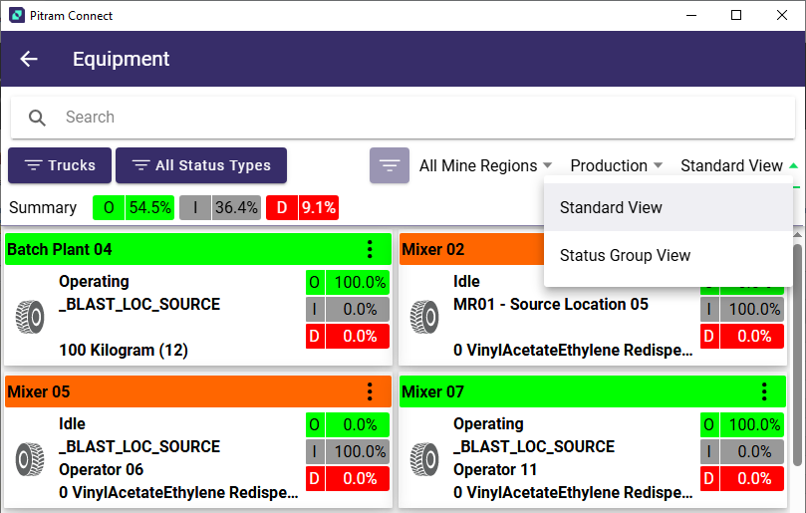Click the 36.4% idle summary value
This screenshot has width=806, height=513.
tap(236, 207)
